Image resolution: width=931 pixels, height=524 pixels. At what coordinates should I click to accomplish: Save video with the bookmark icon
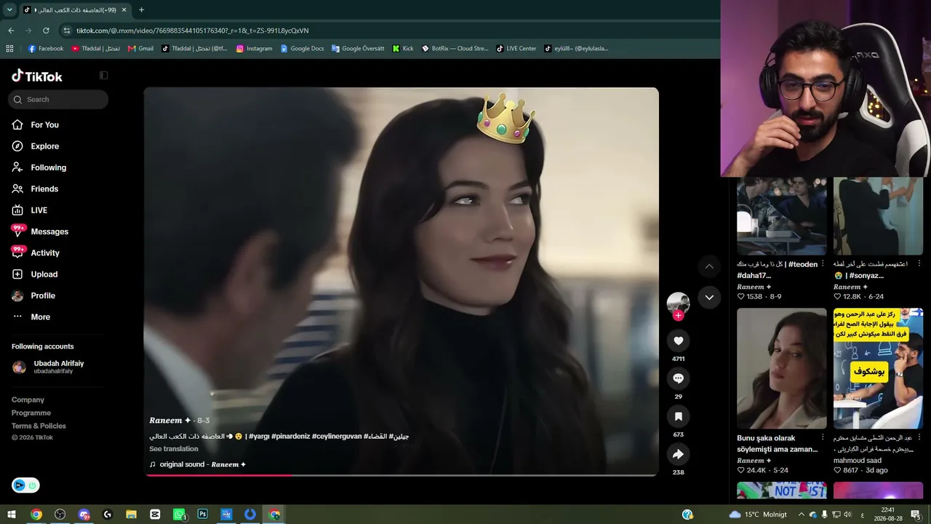click(x=678, y=416)
